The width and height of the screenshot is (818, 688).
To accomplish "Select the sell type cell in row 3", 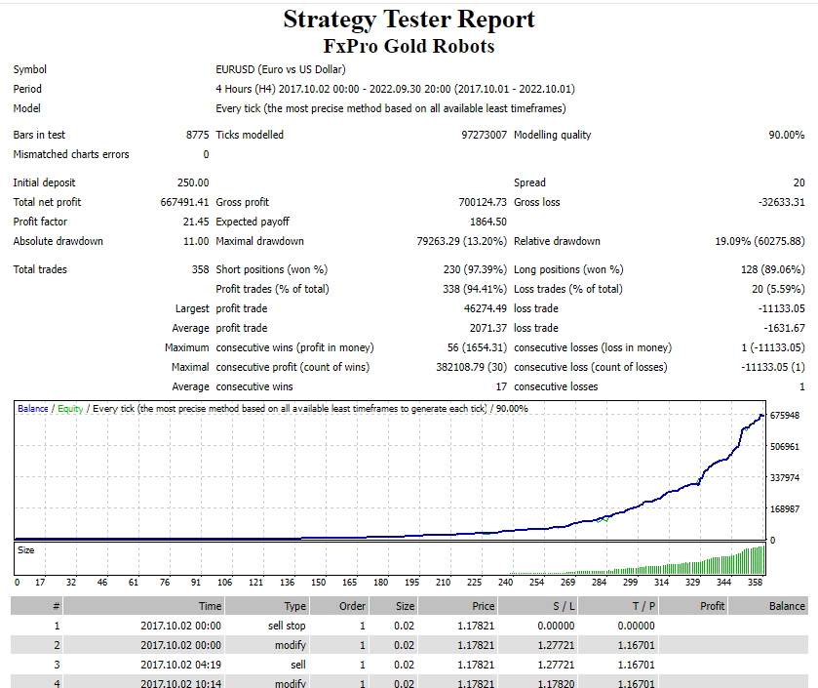I will point(298,665).
